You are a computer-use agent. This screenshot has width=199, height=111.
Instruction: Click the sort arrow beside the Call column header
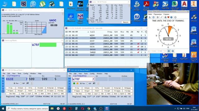[88, 32]
